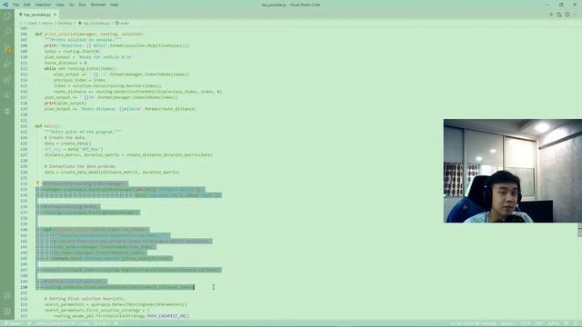Click the 'print(plan_output)' line

[65, 103]
